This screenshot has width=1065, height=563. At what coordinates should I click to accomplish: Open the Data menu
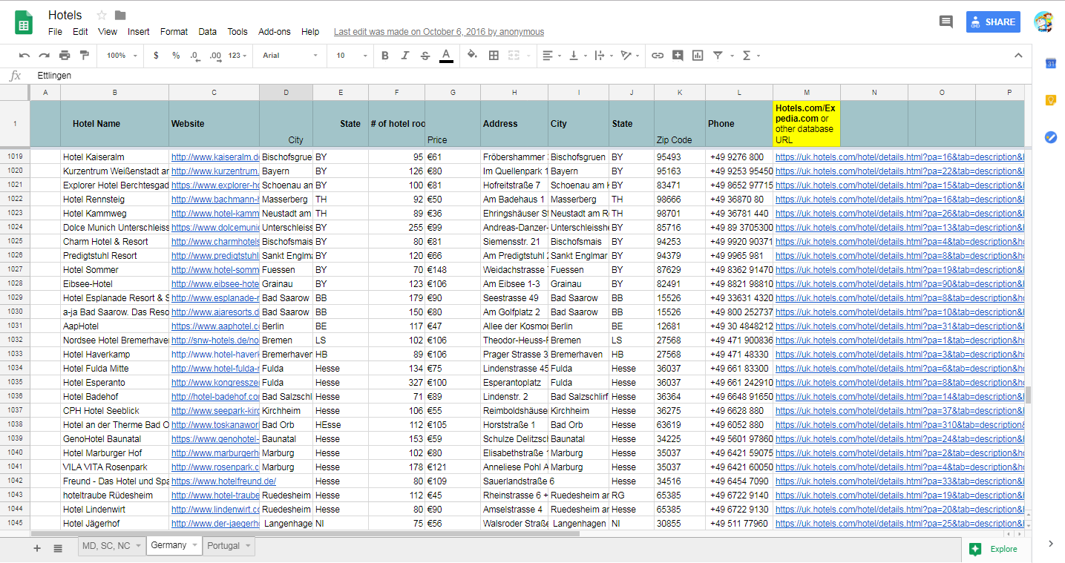(x=208, y=32)
